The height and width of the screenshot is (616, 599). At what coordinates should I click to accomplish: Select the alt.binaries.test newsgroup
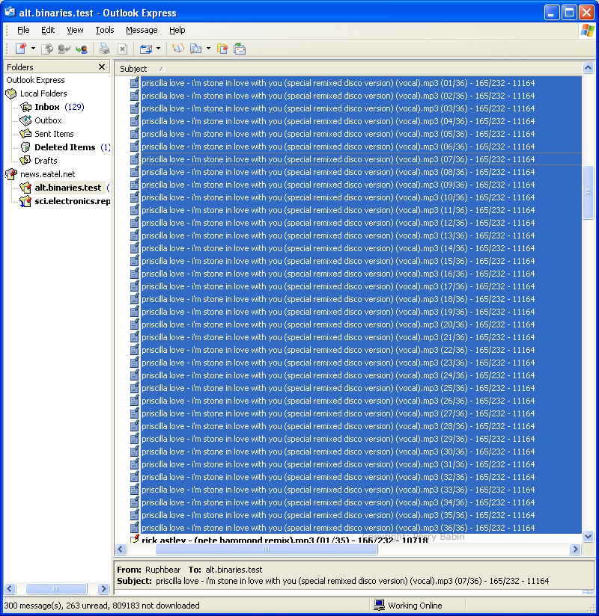[67, 188]
